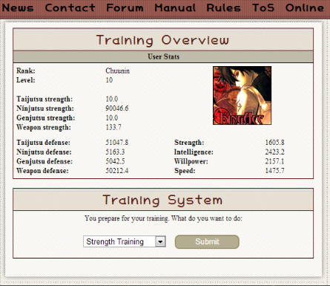Viewport: 330px width, 286px height.
Task: Click the training prompt sentence
Action: coord(163,218)
